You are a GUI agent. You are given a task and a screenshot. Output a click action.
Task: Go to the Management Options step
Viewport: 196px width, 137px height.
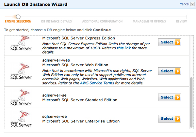(149, 21)
